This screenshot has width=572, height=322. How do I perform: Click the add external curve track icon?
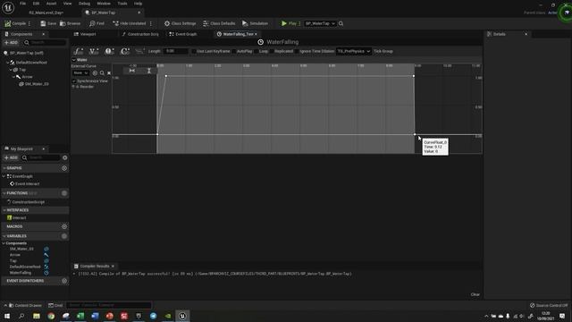(x=139, y=51)
